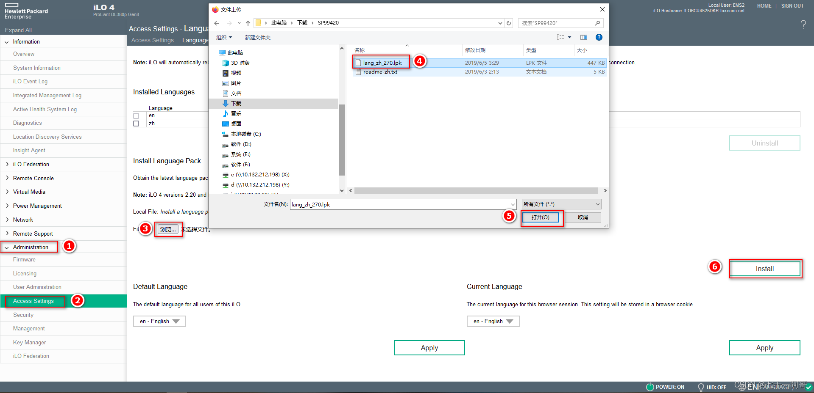
Task: Click the POWER: ON status icon
Action: [650, 387]
